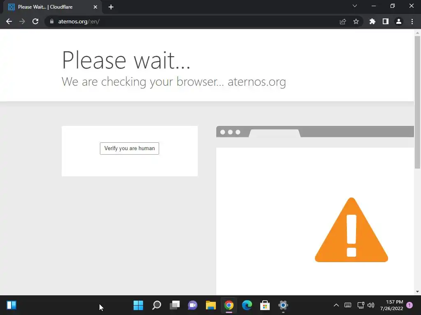The width and height of the screenshot is (421, 315).
Task: Minimize the Chrome window
Action: click(373, 6)
